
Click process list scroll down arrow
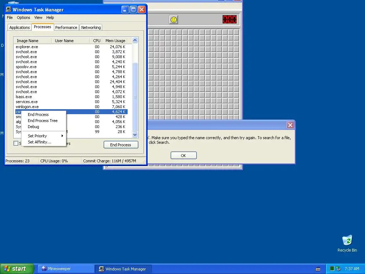tap(135, 135)
